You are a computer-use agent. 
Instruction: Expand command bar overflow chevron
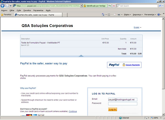click(x=164, y=13)
